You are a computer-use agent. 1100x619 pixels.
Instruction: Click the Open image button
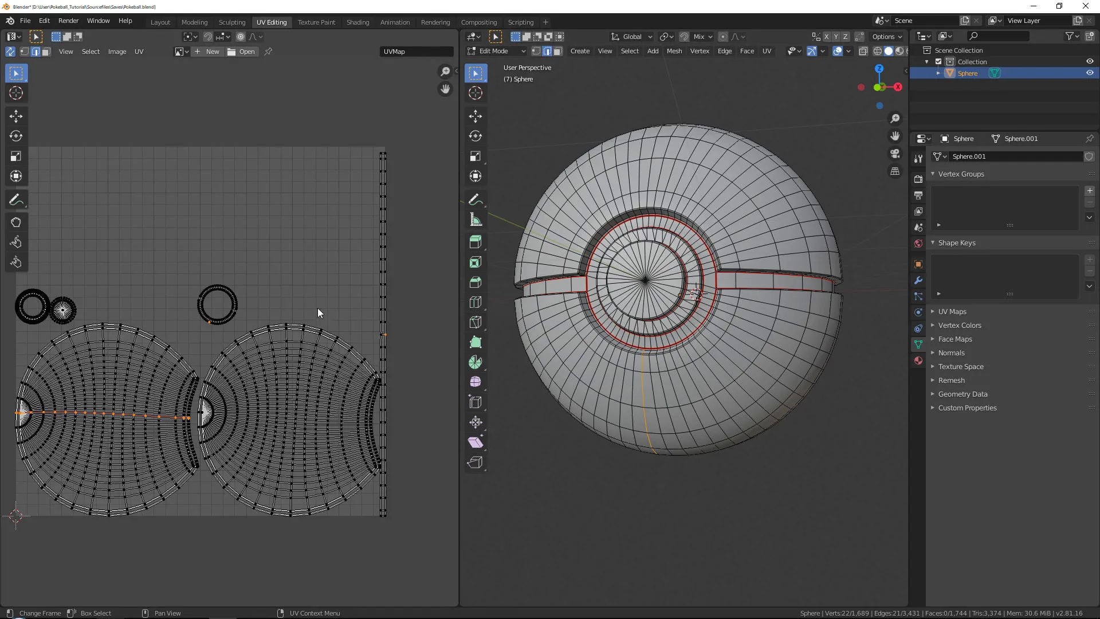[x=241, y=52]
